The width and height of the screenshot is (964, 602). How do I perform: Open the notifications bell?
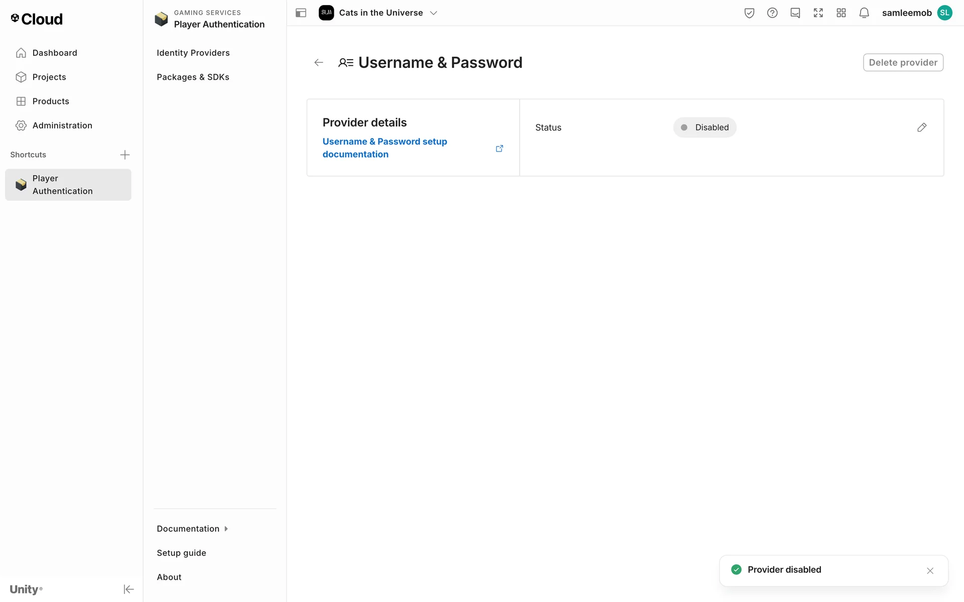coord(864,13)
